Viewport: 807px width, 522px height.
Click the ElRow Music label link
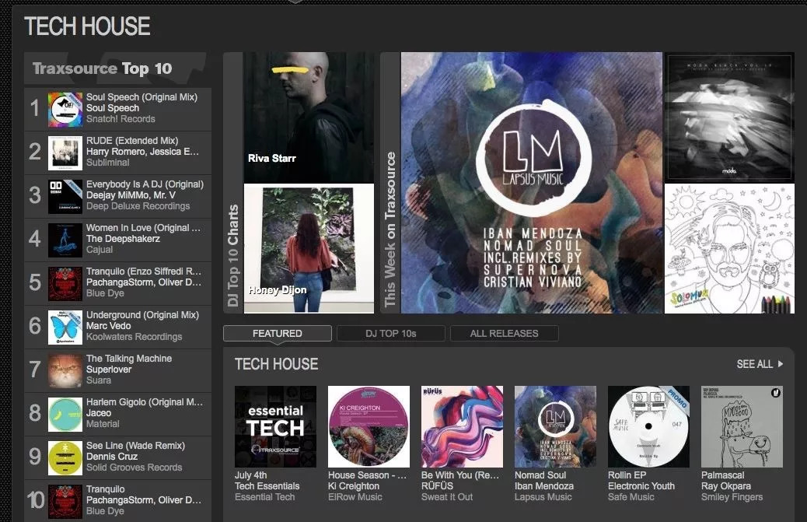click(355, 497)
